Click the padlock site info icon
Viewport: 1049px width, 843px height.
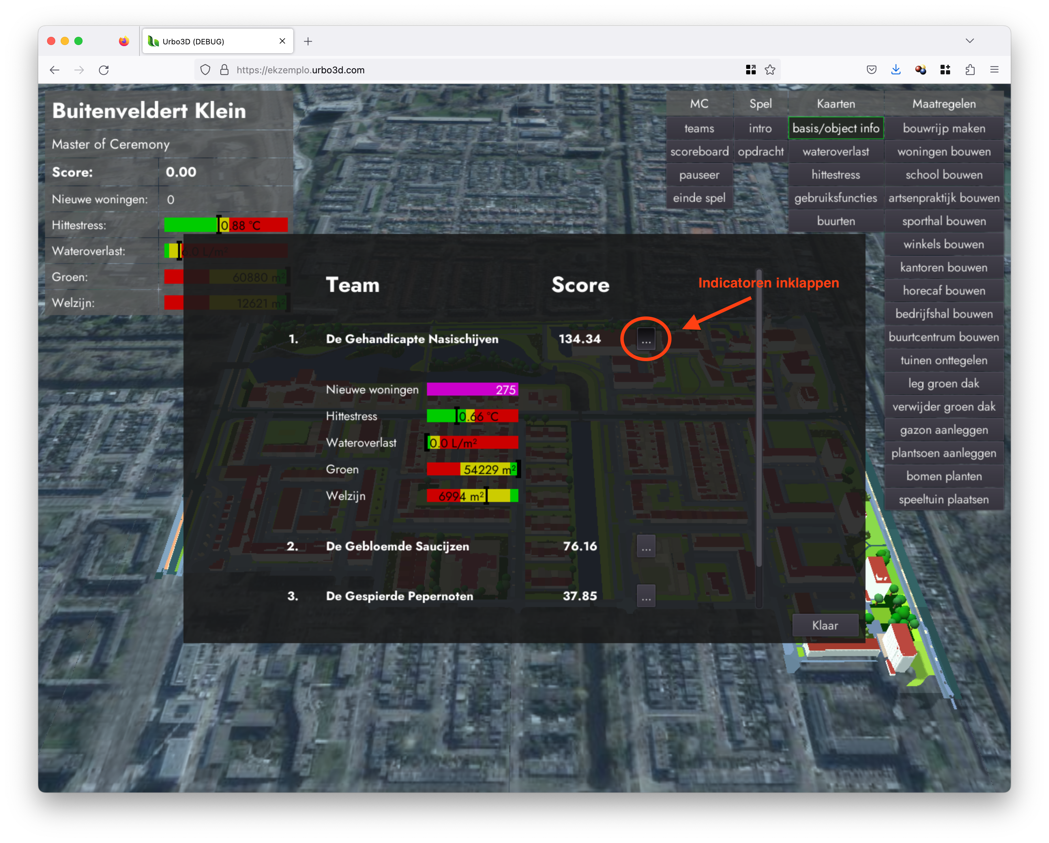224,70
